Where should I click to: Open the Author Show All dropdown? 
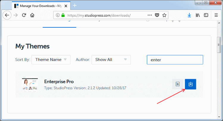111,60
